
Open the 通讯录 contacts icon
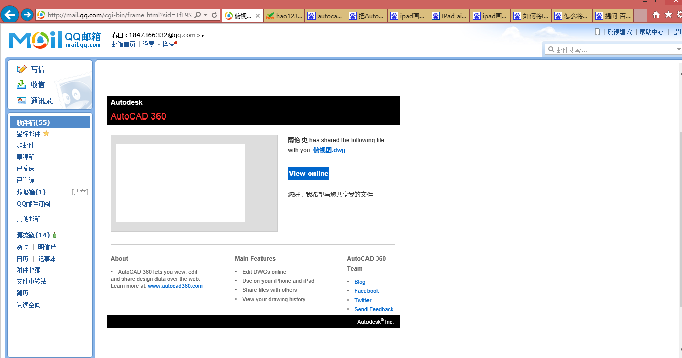click(x=21, y=101)
